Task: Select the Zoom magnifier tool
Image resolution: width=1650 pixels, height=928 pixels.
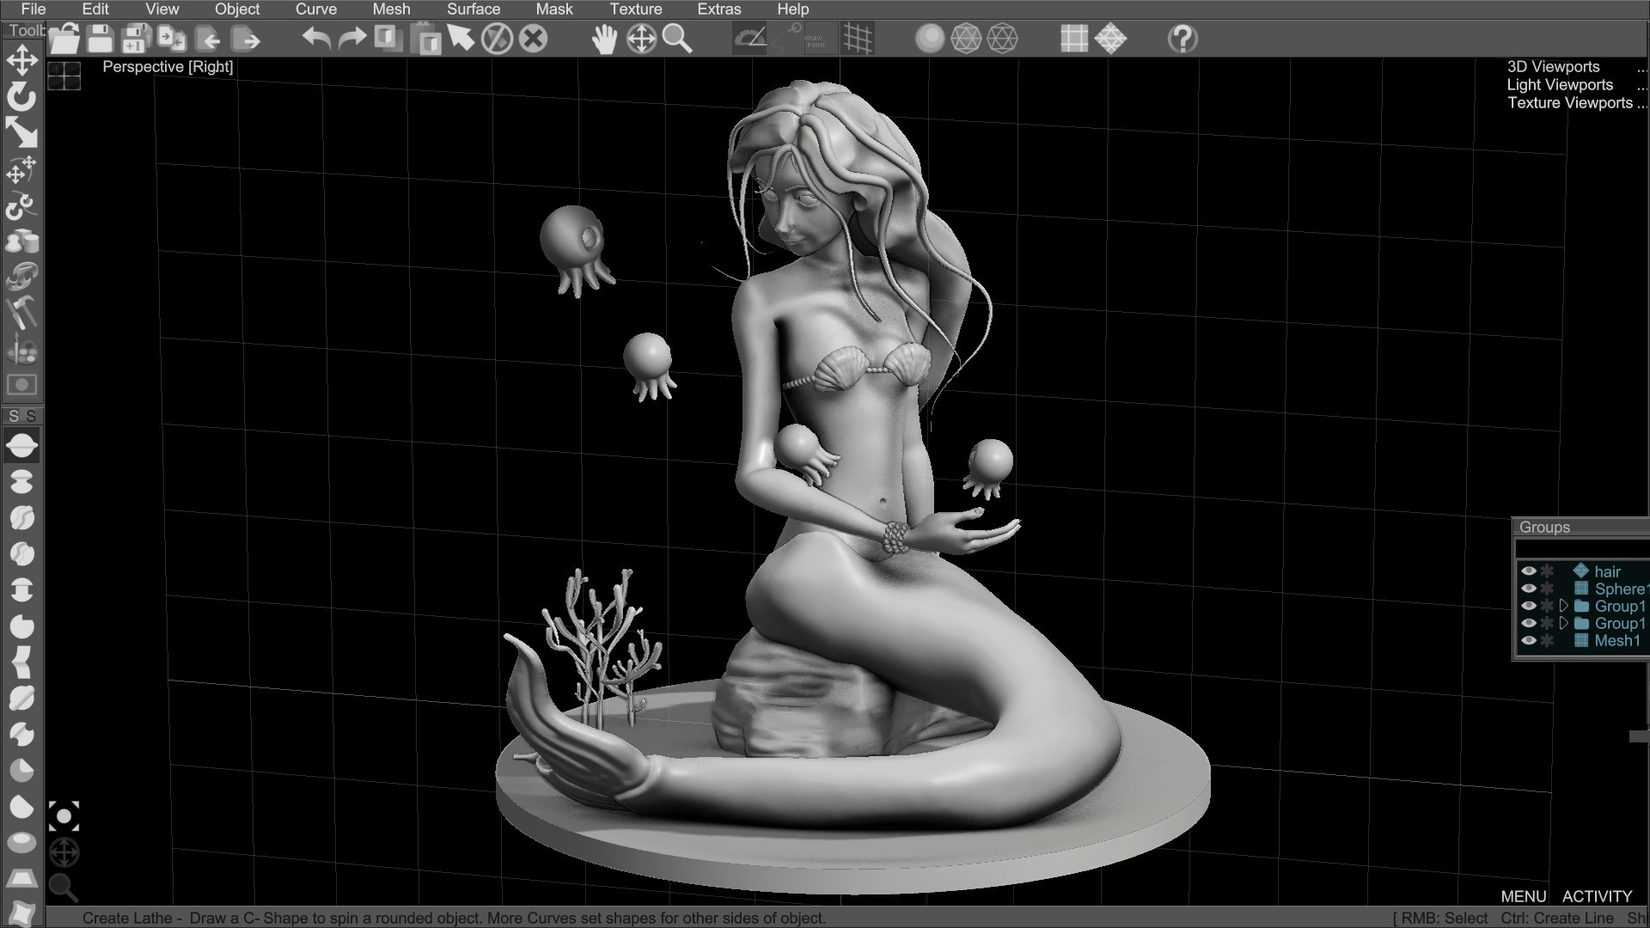Action: pyautogui.click(x=678, y=38)
